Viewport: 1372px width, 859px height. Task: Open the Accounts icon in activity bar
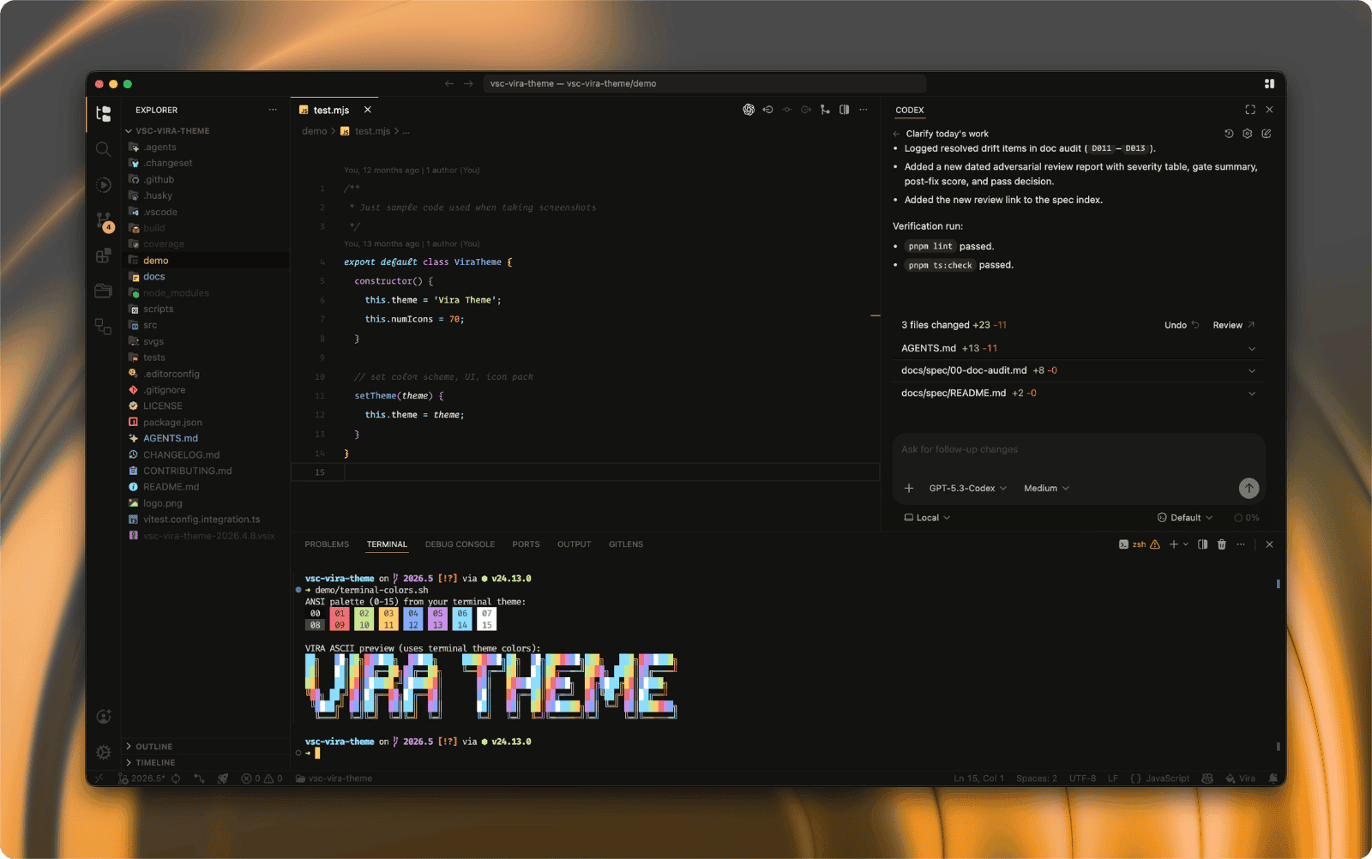pyautogui.click(x=103, y=717)
